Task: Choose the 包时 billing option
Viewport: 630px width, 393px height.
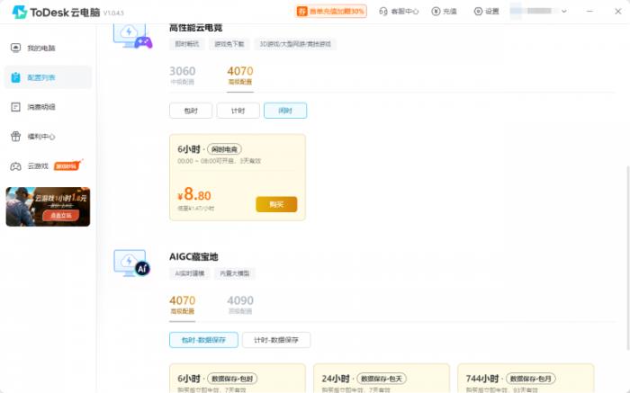Action: pyautogui.click(x=191, y=111)
